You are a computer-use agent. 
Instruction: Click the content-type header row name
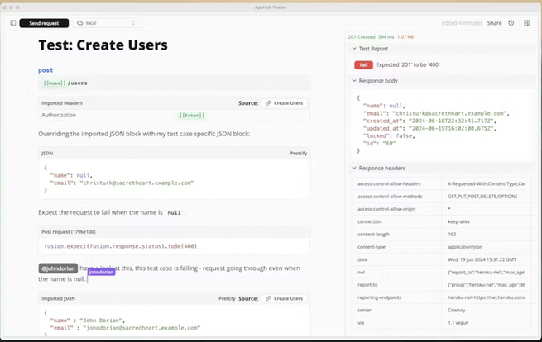[x=372, y=247]
